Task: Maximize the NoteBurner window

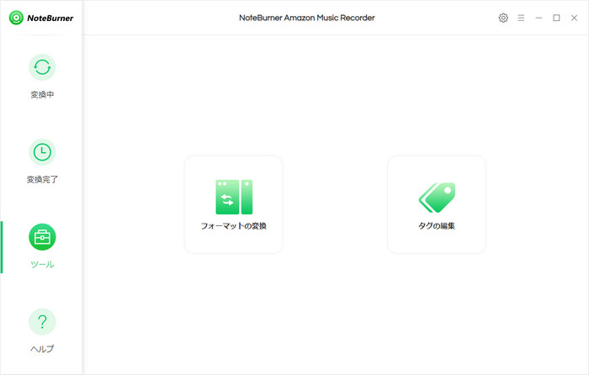Action: click(556, 18)
